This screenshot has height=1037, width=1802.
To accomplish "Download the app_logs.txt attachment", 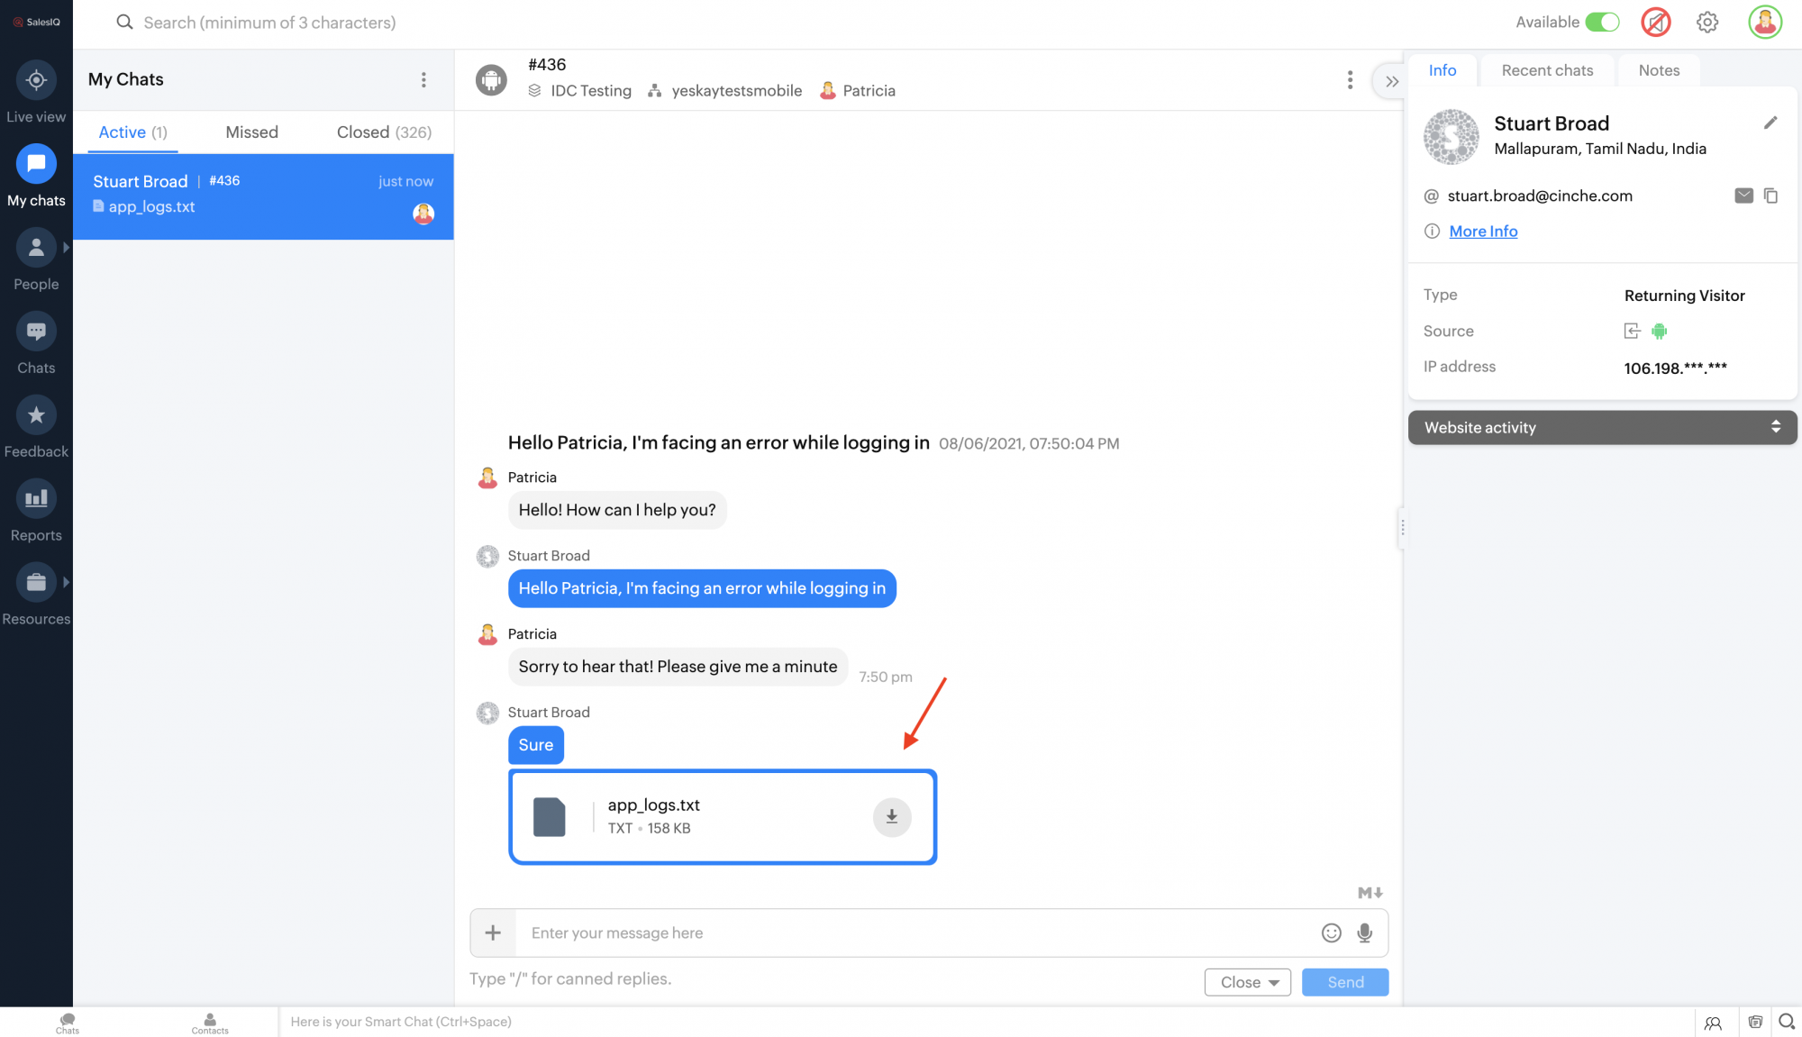I will tap(891, 817).
